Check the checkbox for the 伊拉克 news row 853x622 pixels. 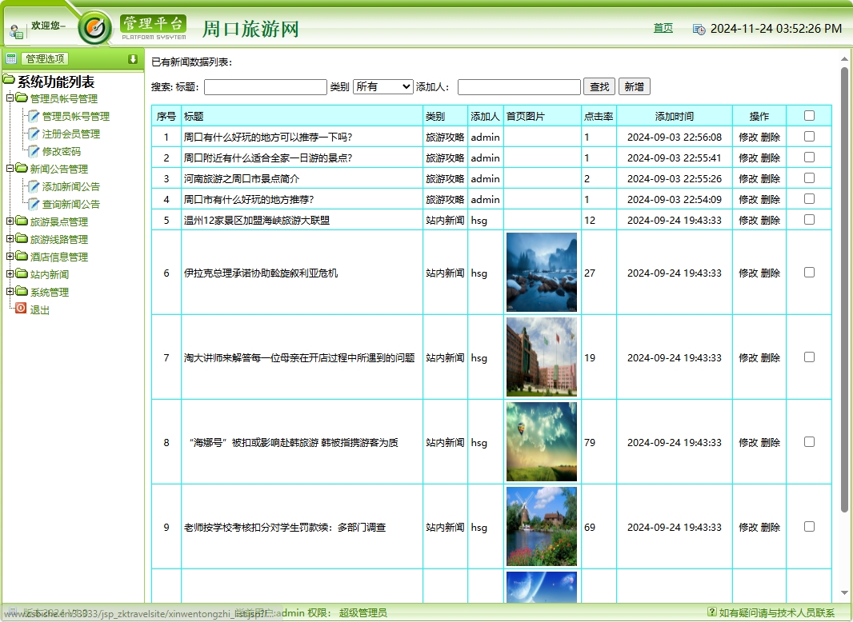click(x=809, y=272)
